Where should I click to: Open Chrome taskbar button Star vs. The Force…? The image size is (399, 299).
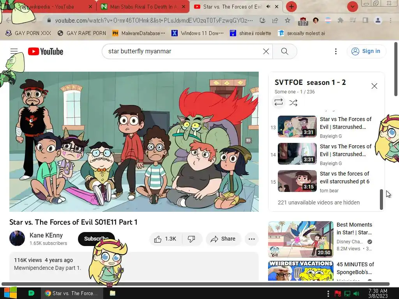72,293
